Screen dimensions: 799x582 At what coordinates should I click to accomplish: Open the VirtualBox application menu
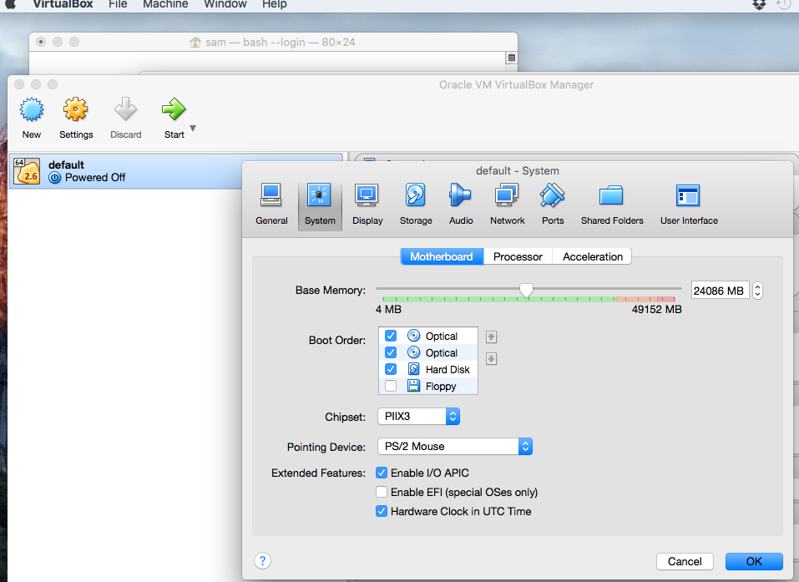point(63,4)
